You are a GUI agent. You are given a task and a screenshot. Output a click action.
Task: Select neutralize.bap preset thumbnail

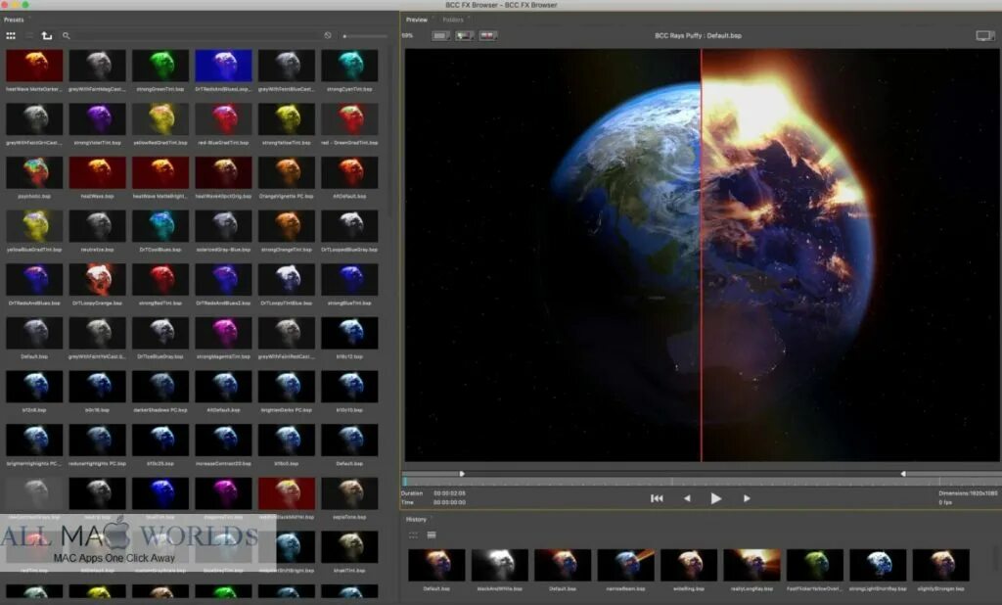tap(97, 226)
